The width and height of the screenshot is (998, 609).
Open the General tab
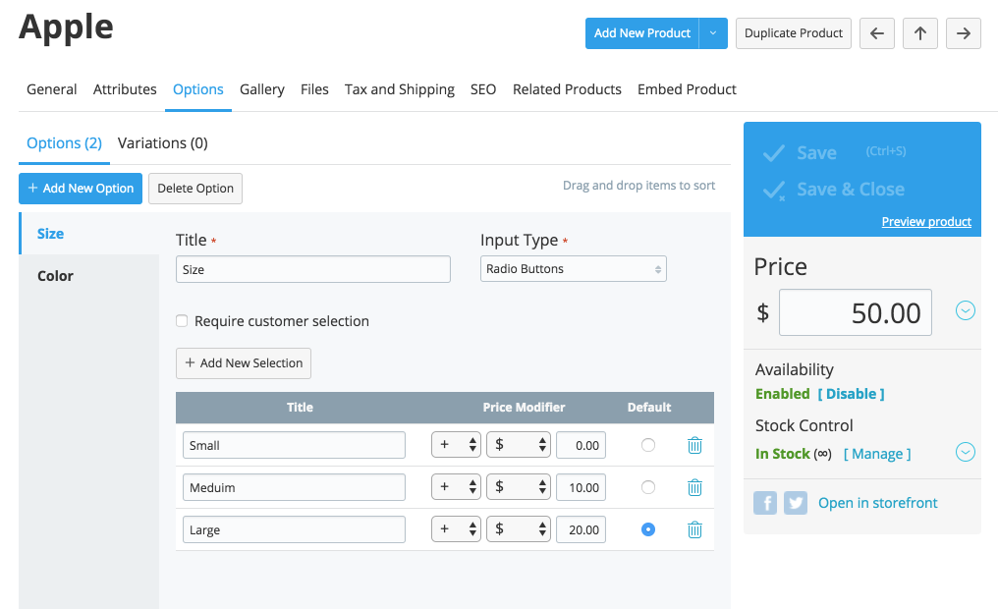pos(51,89)
